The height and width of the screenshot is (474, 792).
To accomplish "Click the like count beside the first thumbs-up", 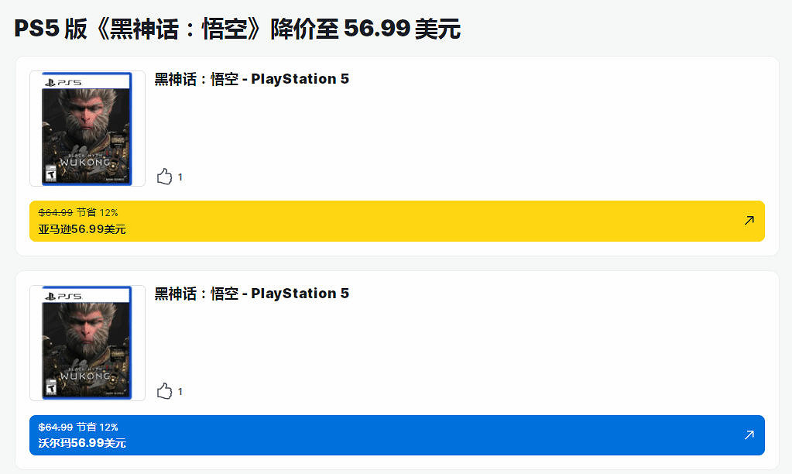I will click(x=180, y=177).
